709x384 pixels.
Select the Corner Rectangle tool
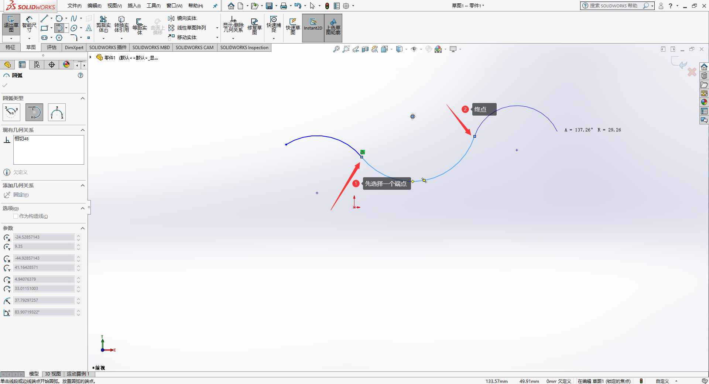point(44,28)
